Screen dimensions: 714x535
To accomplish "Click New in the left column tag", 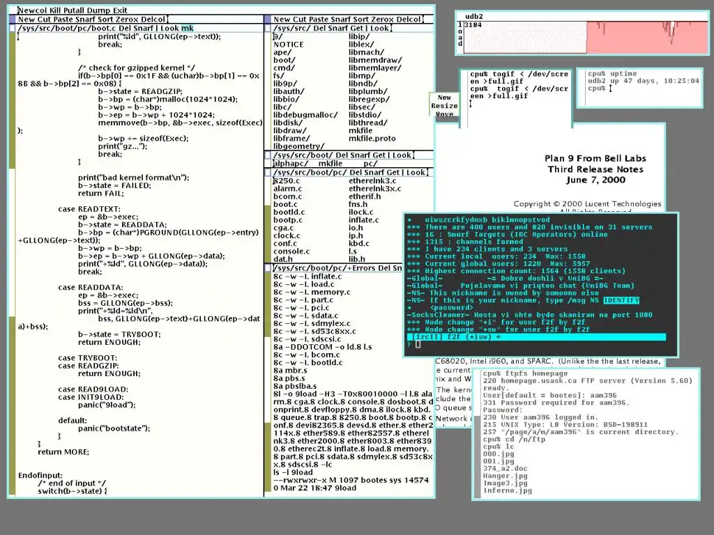I will click(26, 19).
